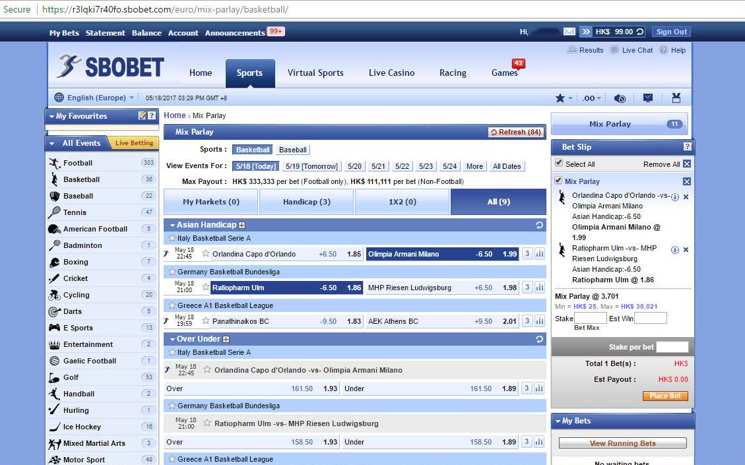Switch to the Handicap (3) tab
745x465 pixels.
coord(306,202)
